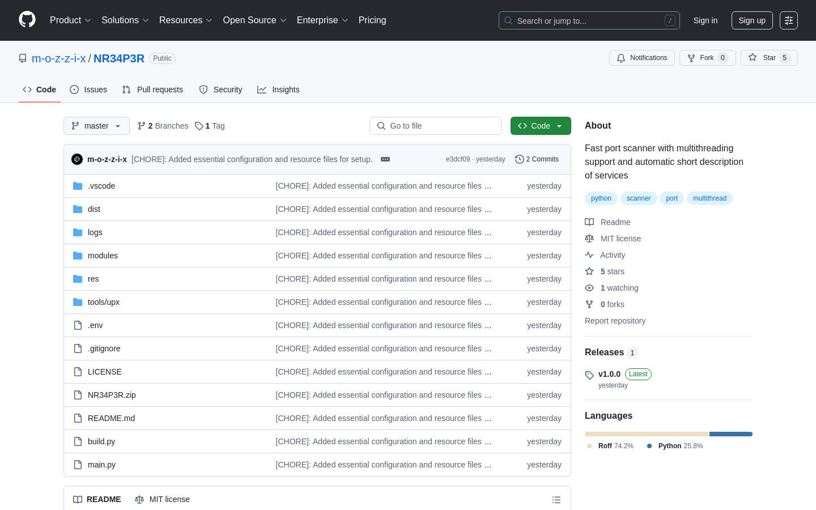View the 1 watching link

(x=612, y=288)
